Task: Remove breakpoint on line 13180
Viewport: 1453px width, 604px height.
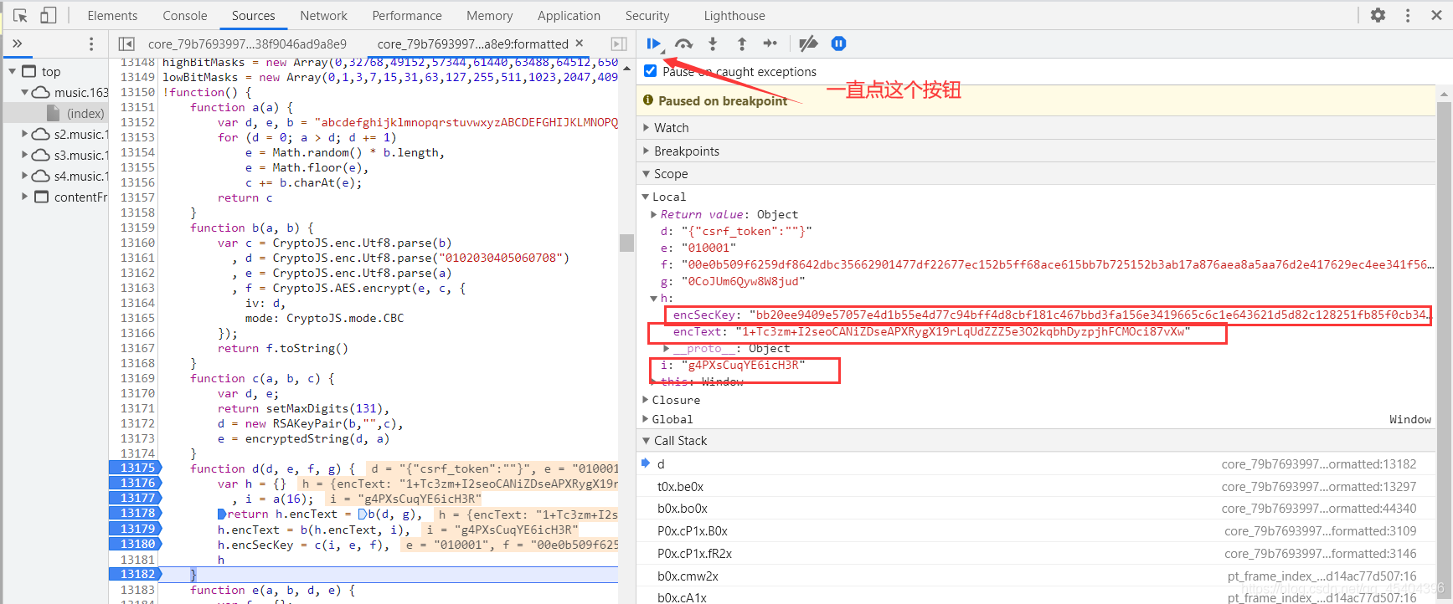Action: 136,544
